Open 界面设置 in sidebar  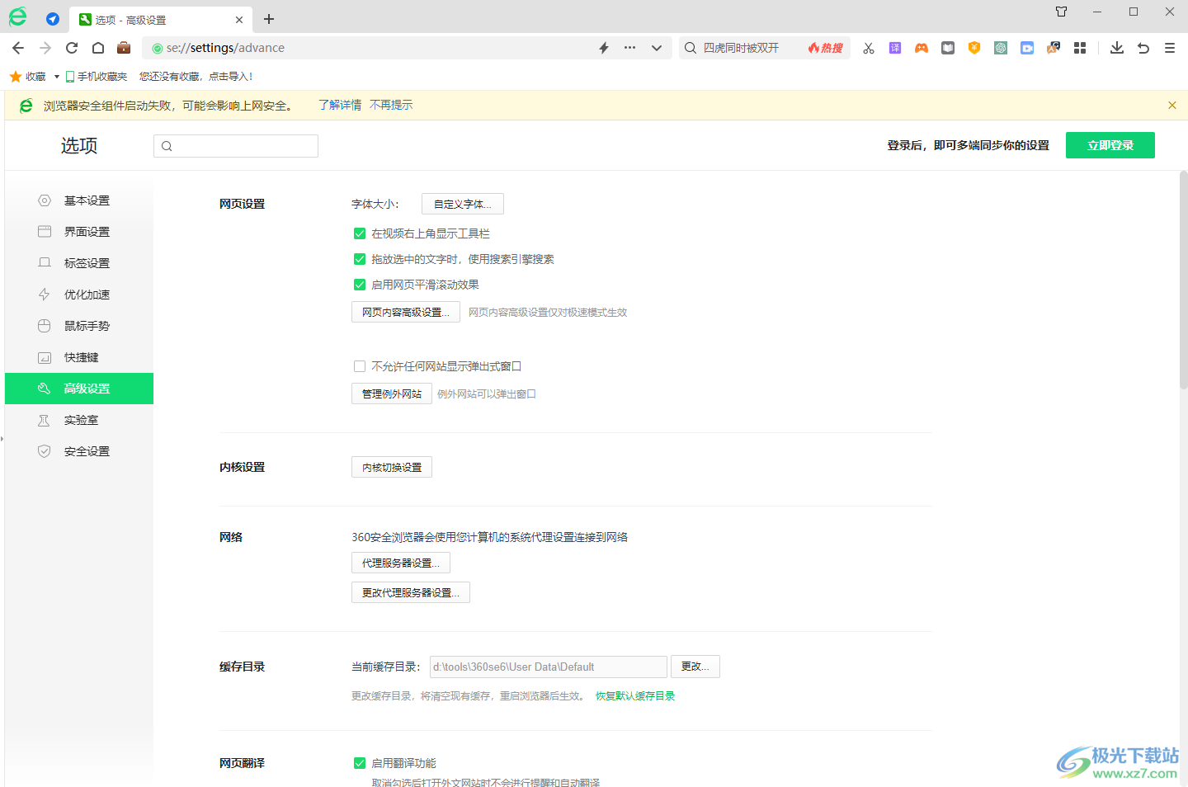coord(79,232)
